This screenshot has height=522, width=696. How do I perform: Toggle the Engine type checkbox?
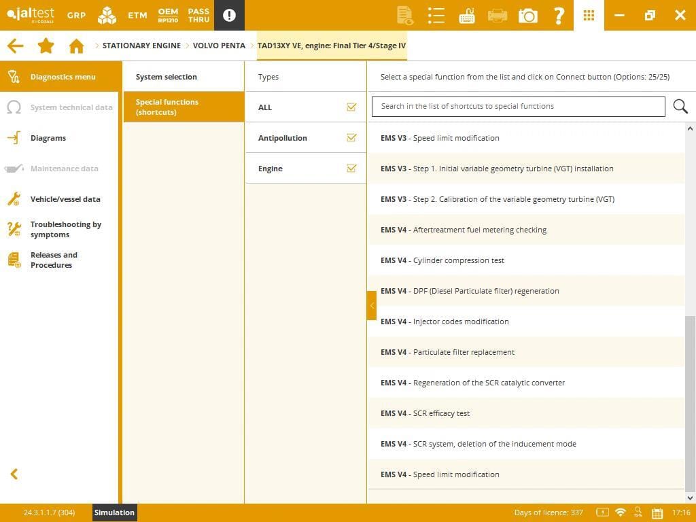(x=351, y=169)
